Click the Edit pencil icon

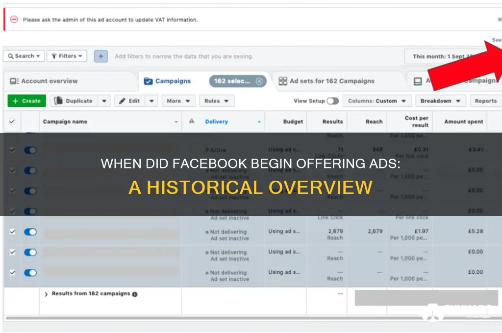122,101
